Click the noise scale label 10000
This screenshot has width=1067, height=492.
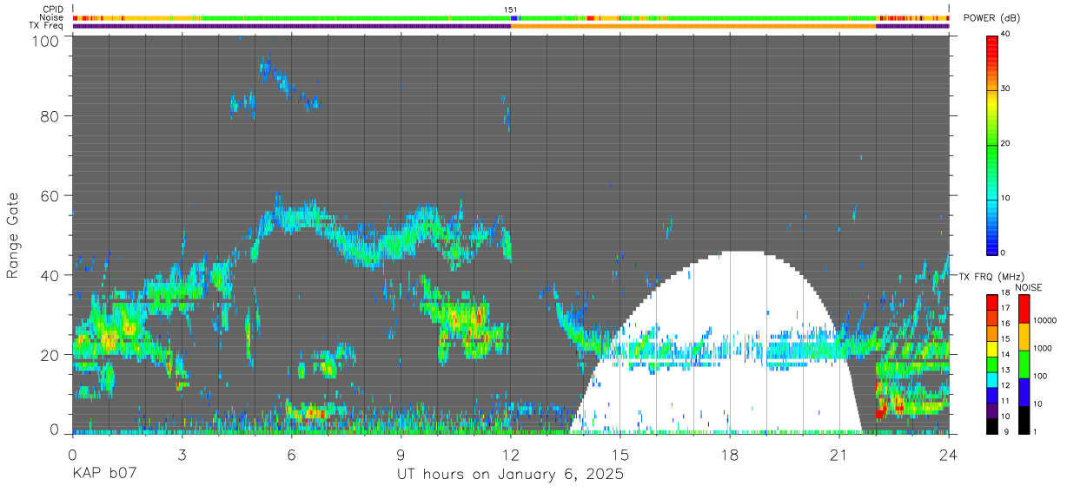[1045, 321]
